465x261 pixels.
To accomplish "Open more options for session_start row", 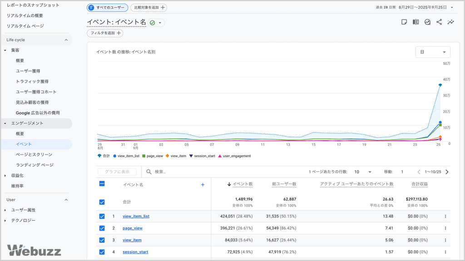I will tap(445, 252).
